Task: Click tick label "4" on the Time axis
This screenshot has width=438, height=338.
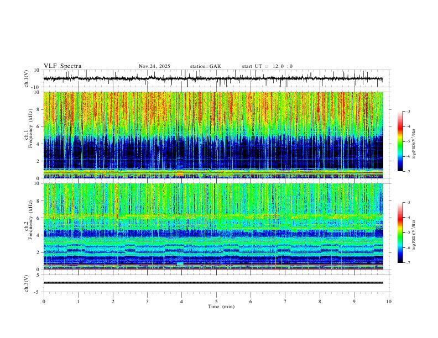Action: tap(182, 302)
